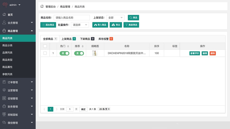The width and height of the screenshot is (230, 129).
Task: Open 商品类型 in the sidebar
Action: pos(18,60)
